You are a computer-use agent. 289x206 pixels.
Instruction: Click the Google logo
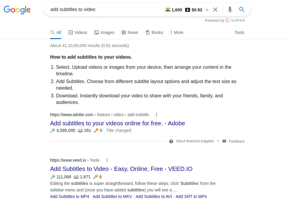tap(17, 10)
